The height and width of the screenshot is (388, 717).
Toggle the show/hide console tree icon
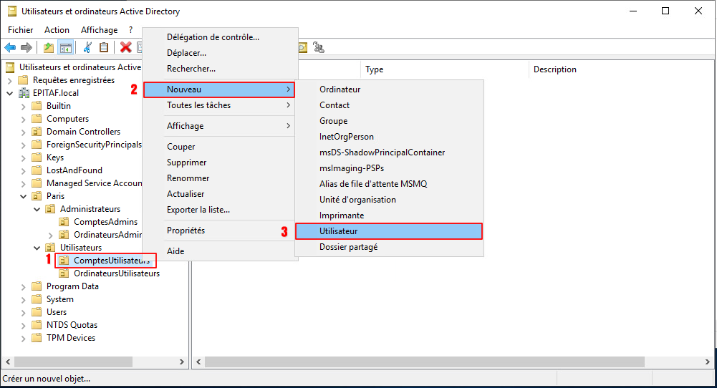click(x=65, y=48)
